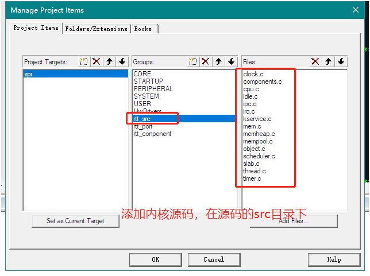Viewport: 370px width, 276px height.
Task: Move the Project Target up
Action: tap(109, 62)
